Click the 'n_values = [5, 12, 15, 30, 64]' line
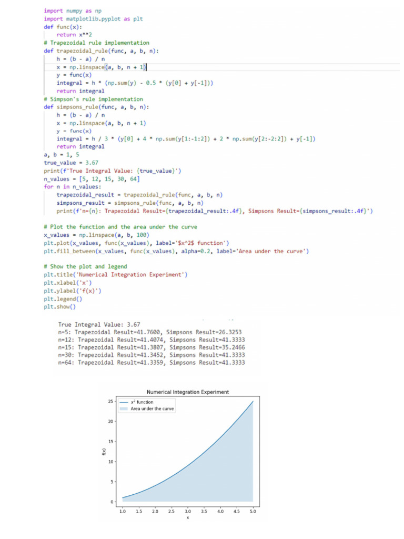 (92, 179)
